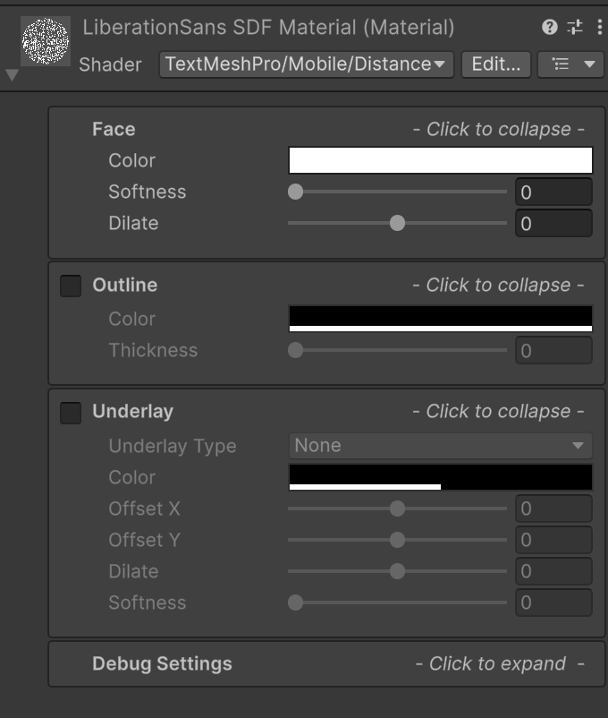This screenshot has height=718, width=608.
Task: Open the shader properties list icon button
Action: [570, 64]
